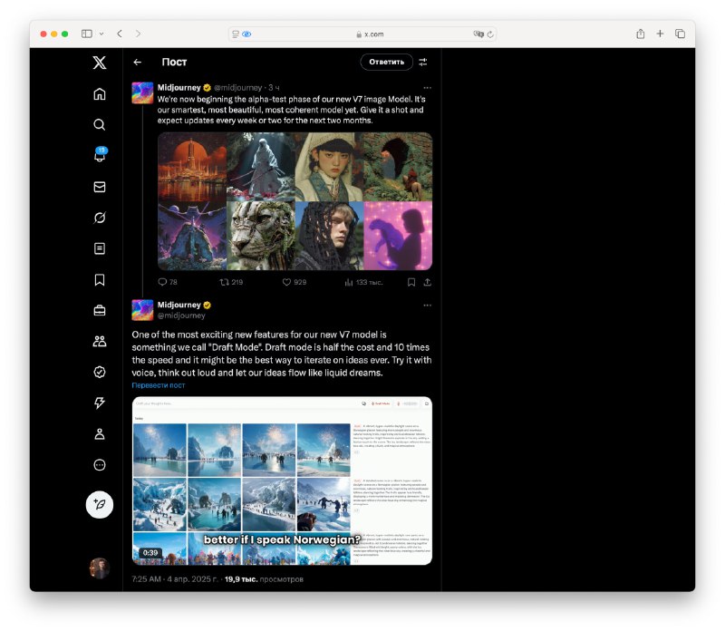The height and width of the screenshot is (631, 725).
Task: Open orange planet city image
Action: click(x=192, y=167)
